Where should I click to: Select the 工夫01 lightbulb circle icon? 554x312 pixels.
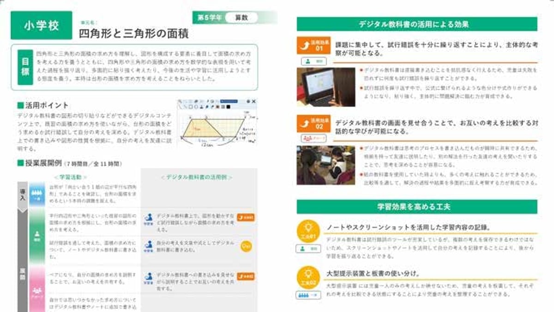[x=308, y=230]
